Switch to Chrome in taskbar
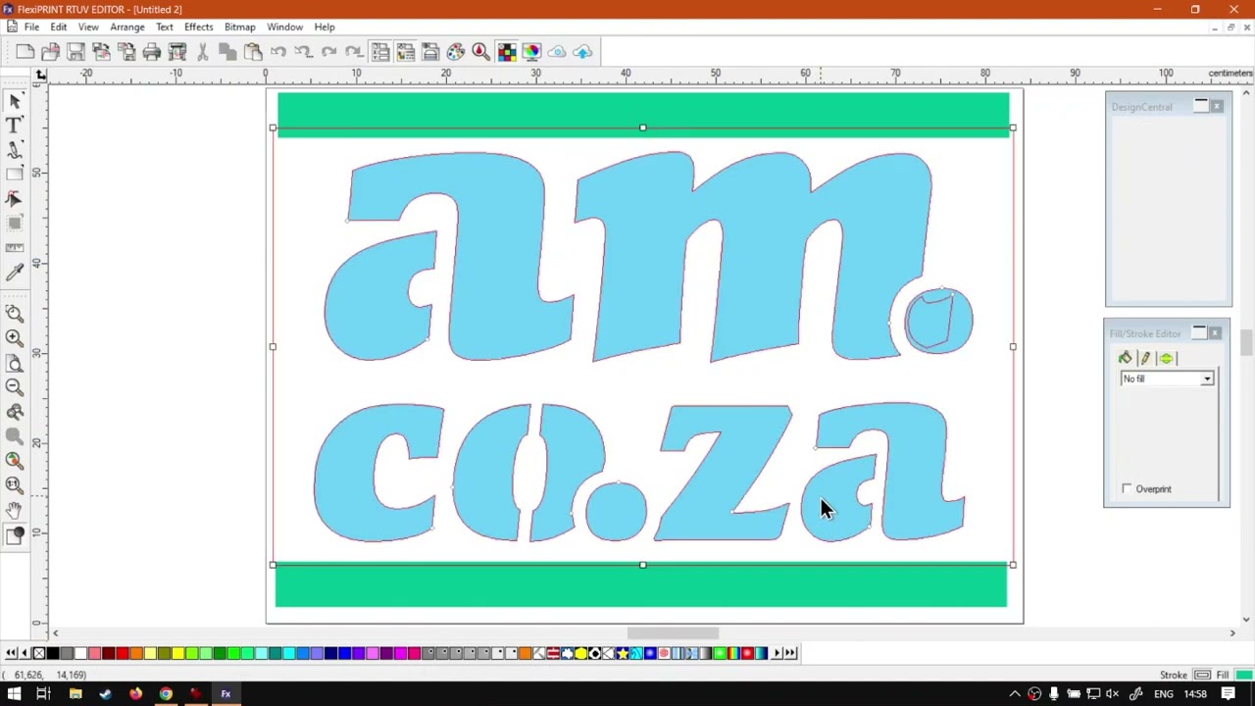Image resolution: width=1255 pixels, height=706 pixels. [166, 694]
